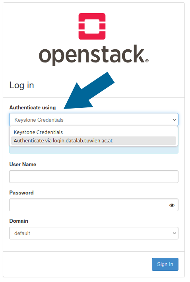Click the Password label
Screen dimensions: 190x282
click(21, 193)
